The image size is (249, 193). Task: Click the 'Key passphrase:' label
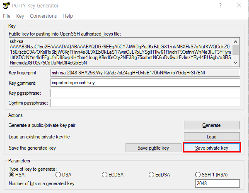pos(25,93)
